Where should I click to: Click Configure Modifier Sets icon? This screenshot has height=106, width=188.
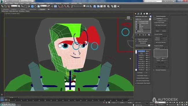coord(149,35)
